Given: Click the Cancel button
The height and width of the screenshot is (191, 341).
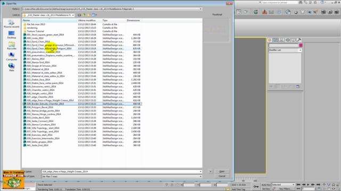Looking at the screenshot, I should click(222, 176).
